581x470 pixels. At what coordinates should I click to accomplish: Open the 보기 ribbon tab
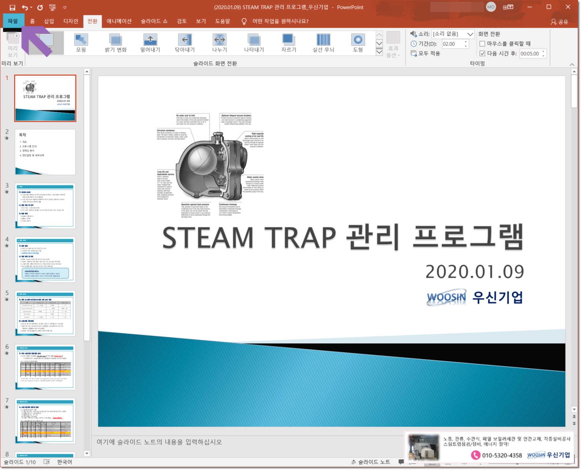point(201,21)
